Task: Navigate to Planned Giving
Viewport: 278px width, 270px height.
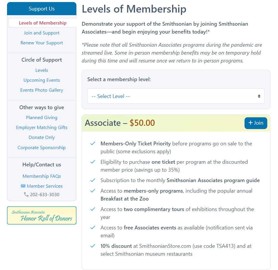Action: [42, 118]
